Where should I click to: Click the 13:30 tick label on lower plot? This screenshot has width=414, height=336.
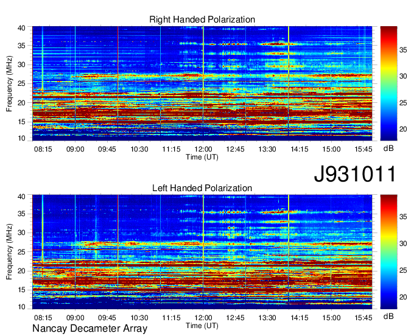coord(267,318)
